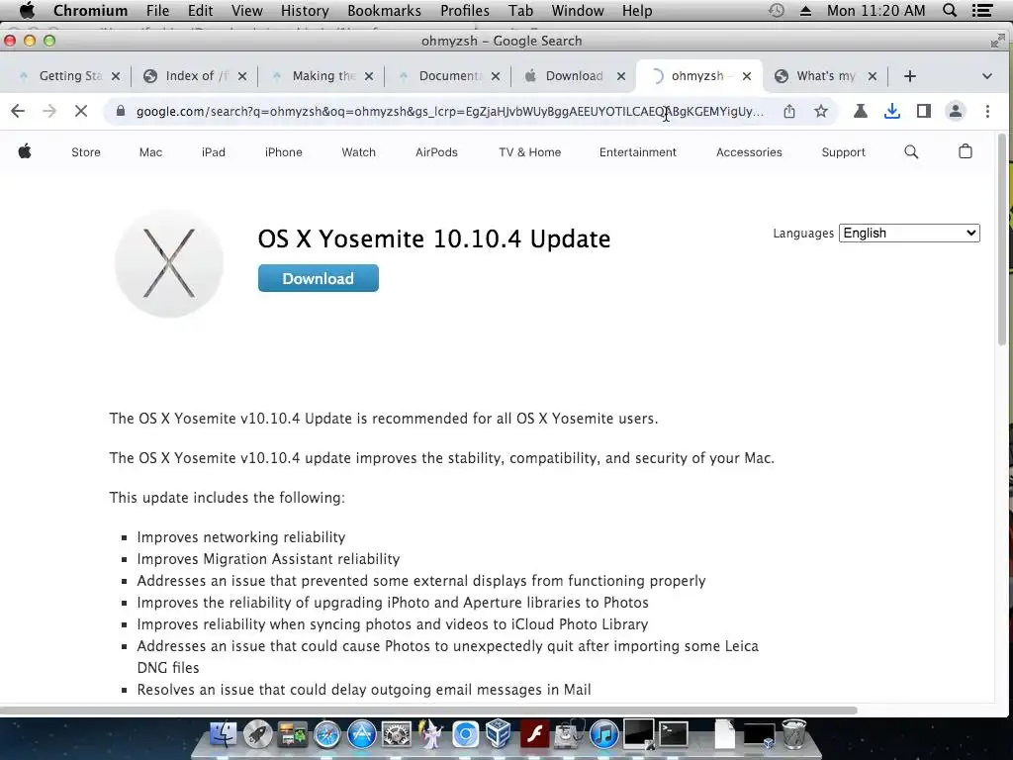Open the Window menu
Viewport: 1013px width, 760px height.
(578, 10)
